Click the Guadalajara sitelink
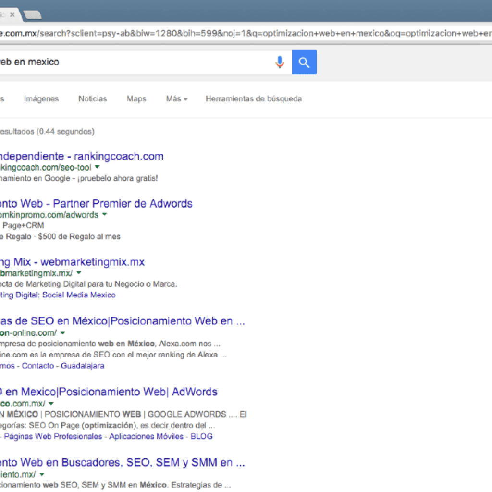 tap(83, 366)
